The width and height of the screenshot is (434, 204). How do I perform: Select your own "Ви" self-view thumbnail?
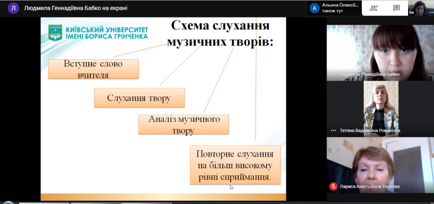point(421,8)
